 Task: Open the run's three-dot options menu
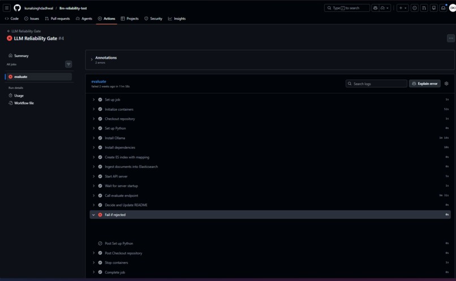coord(450,38)
